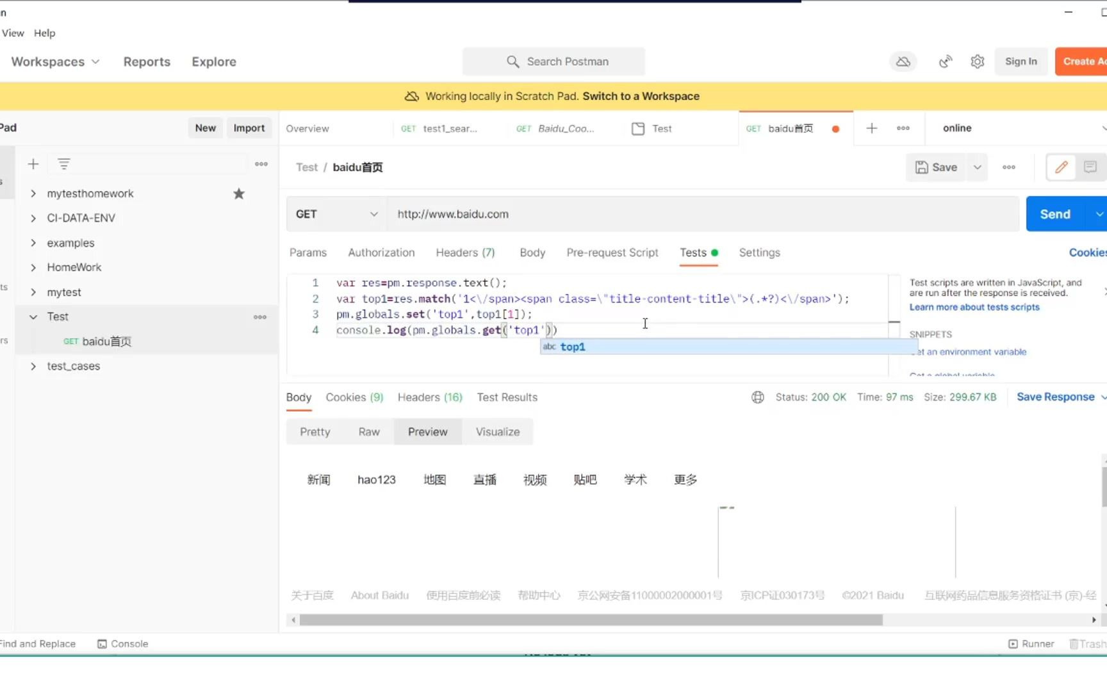Open the Save options dropdown arrow
Screen dimensions: 1107x692
coord(977,167)
